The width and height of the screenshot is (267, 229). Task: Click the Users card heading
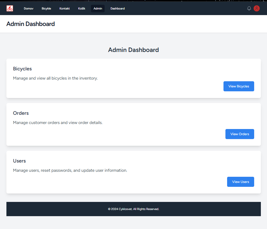click(x=20, y=161)
